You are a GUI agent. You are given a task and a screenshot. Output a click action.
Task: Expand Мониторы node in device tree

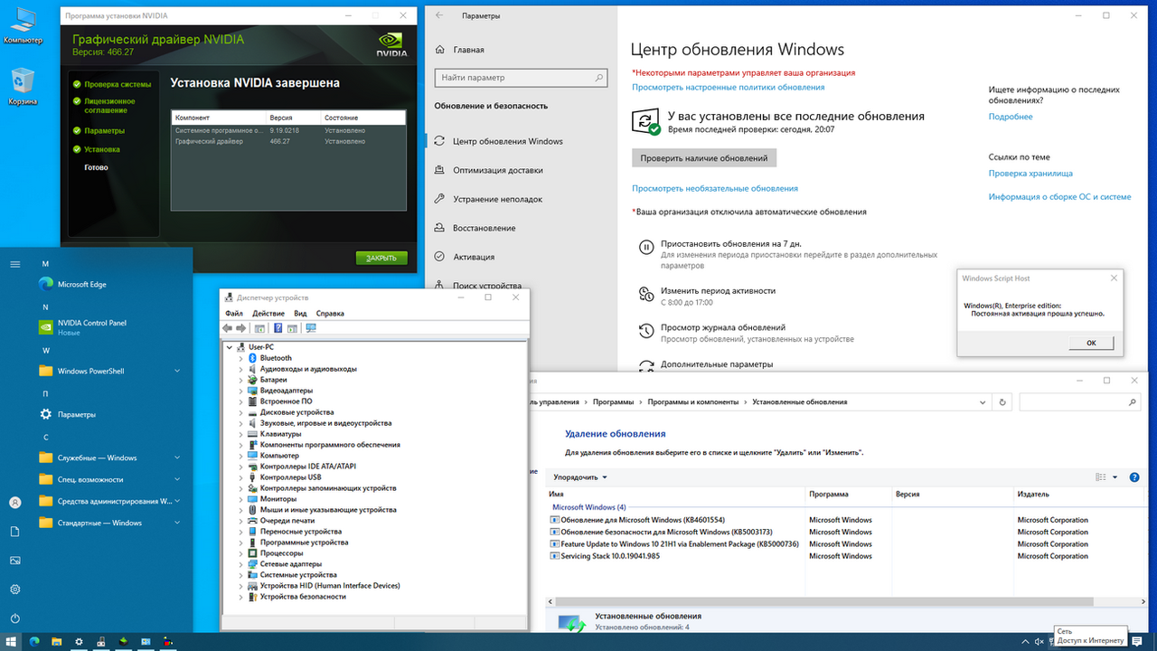pos(241,499)
